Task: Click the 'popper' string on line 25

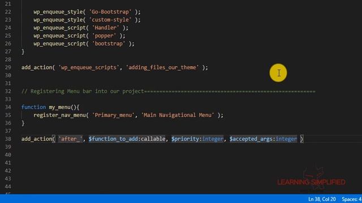Action: (104, 36)
